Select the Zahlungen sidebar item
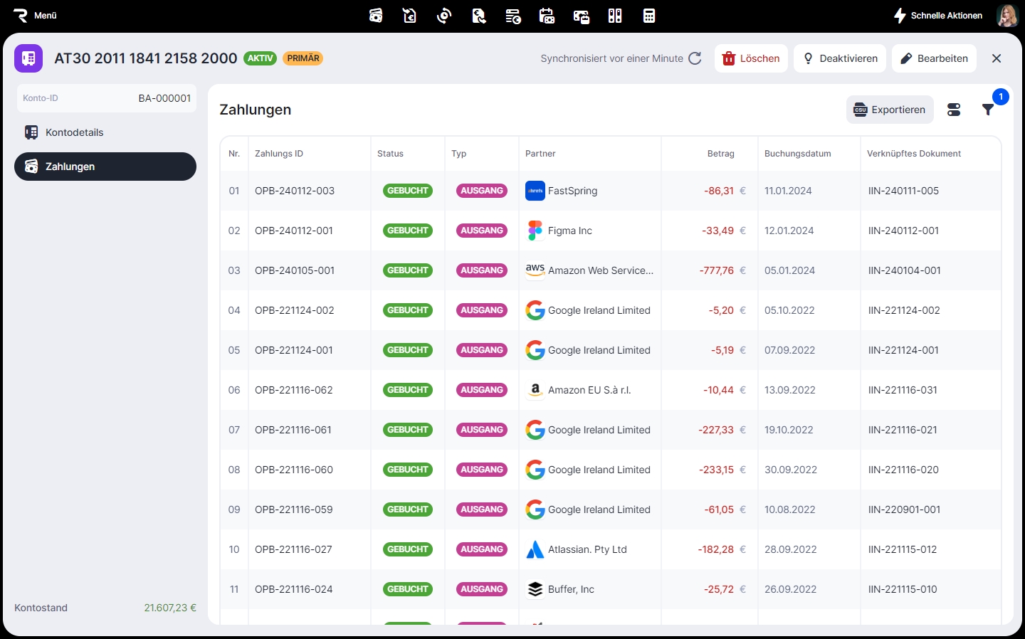Screen dimensions: 1025x639 pos(105,167)
